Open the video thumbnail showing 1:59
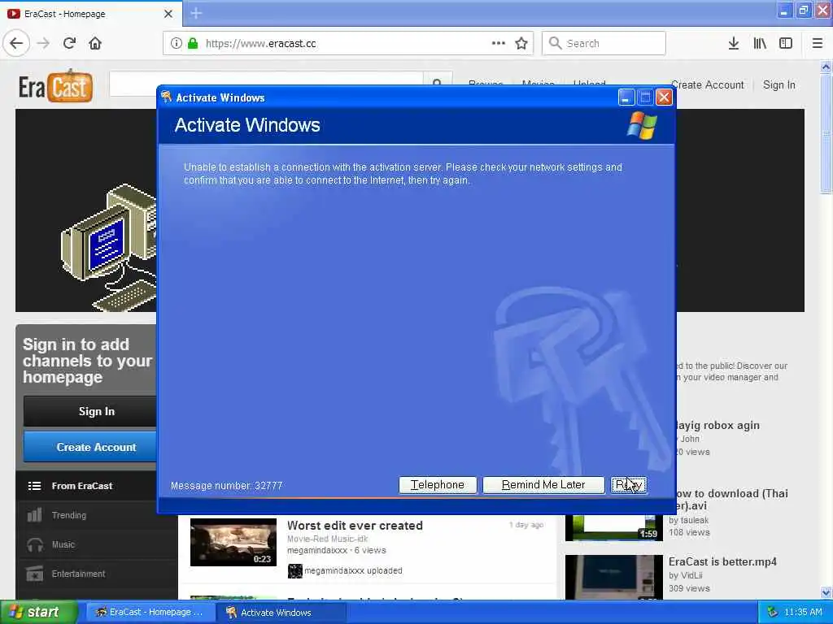833x624 pixels. (x=614, y=527)
